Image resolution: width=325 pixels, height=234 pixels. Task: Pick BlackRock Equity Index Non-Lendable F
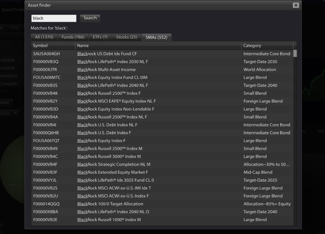click(116, 109)
